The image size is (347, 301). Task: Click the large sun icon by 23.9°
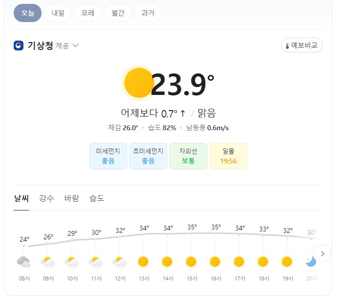139,83
